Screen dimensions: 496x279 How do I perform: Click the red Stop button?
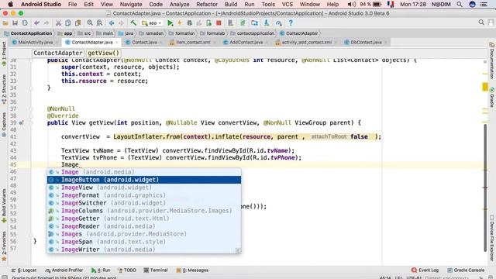pos(219,23)
